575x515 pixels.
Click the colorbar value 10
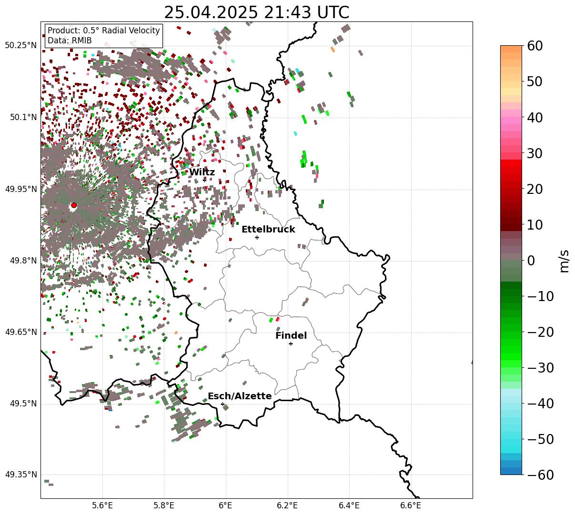click(x=534, y=224)
